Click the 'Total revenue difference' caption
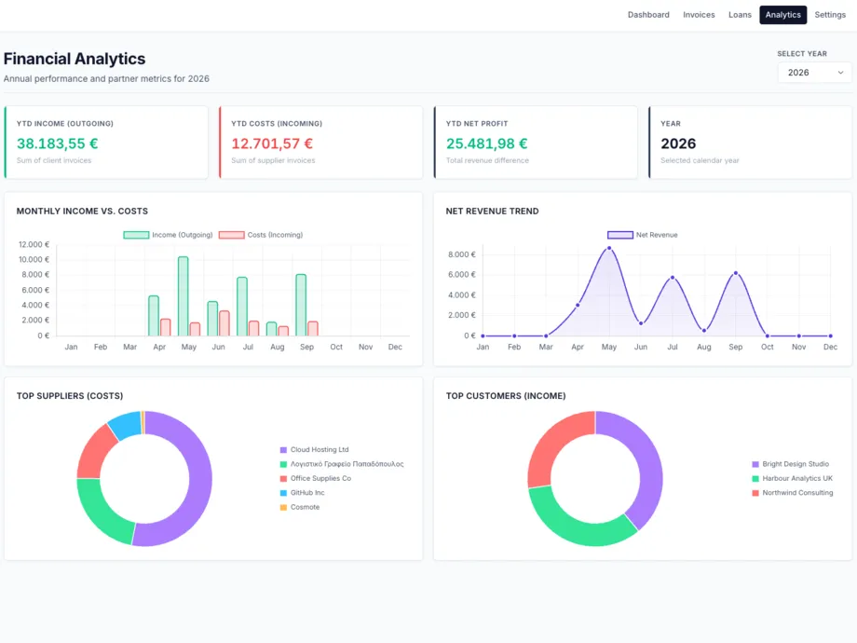This screenshot has width=857, height=643. click(x=487, y=160)
